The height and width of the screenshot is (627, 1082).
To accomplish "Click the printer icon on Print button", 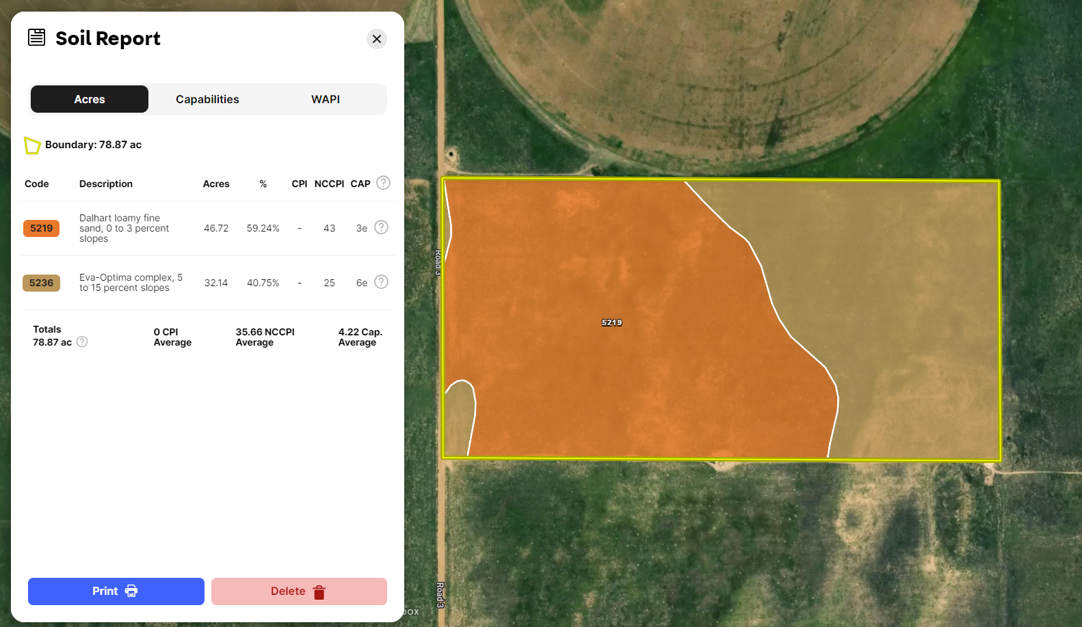I will tap(131, 591).
